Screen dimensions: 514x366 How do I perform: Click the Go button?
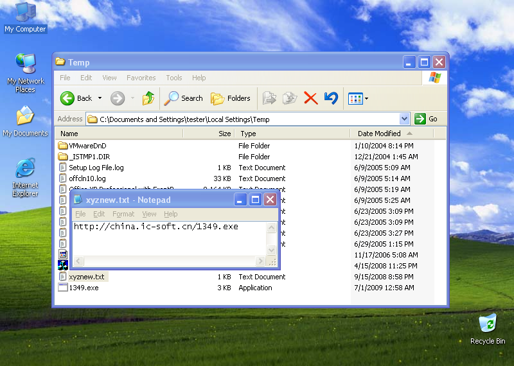tap(426, 119)
